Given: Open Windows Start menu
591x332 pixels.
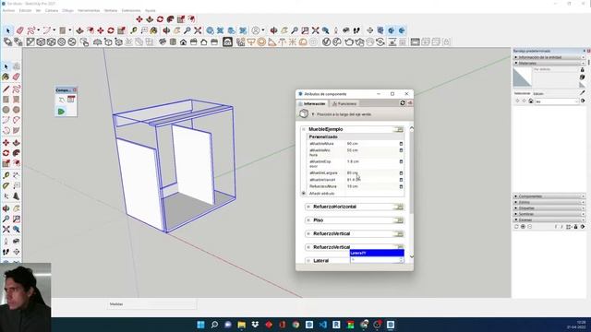Looking at the screenshot, I should coord(201,325).
